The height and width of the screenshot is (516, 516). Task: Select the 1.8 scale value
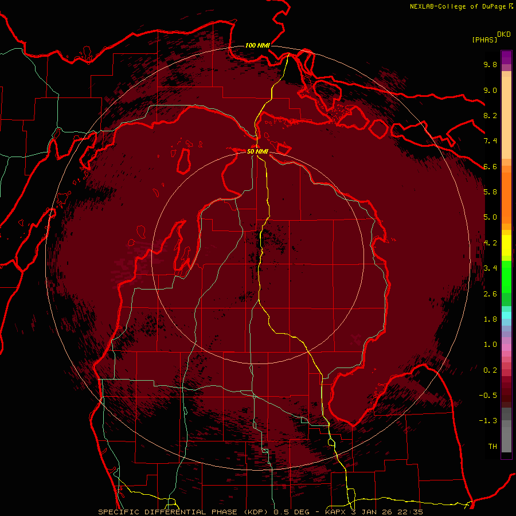(490, 319)
